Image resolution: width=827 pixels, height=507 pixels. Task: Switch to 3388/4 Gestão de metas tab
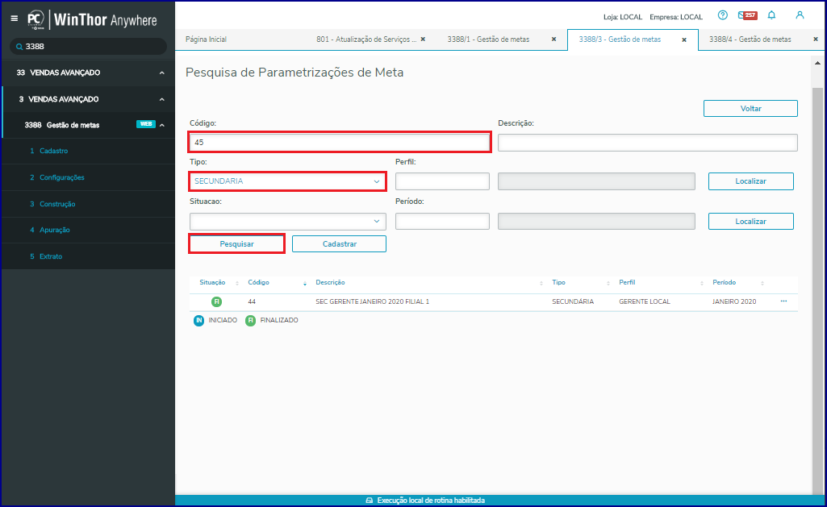click(750, 39)
